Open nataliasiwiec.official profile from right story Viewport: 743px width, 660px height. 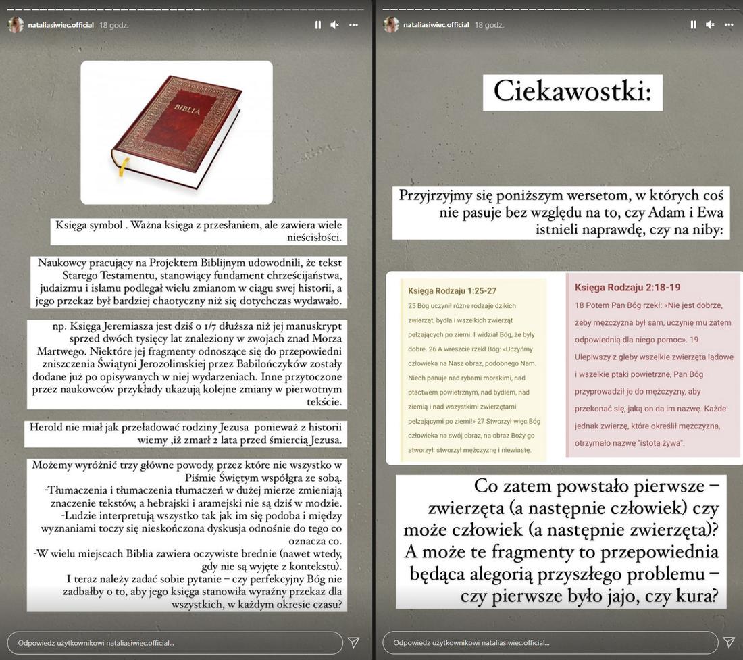[x=436, y=25]
